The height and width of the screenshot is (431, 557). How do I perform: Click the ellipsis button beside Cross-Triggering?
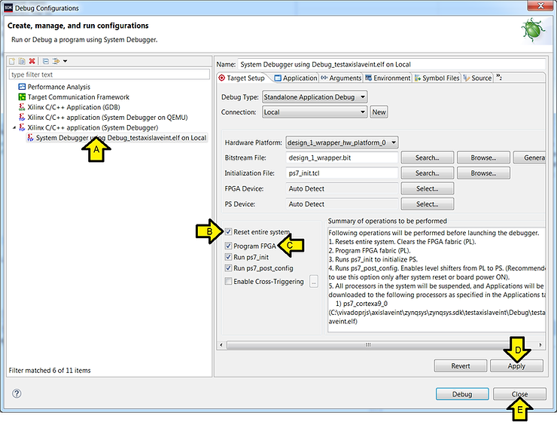(314, 281)
